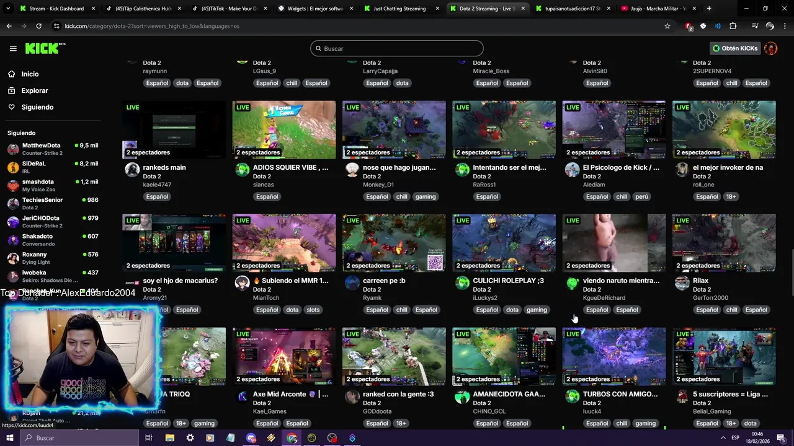Click the Buscar search field

click(397, 48)
